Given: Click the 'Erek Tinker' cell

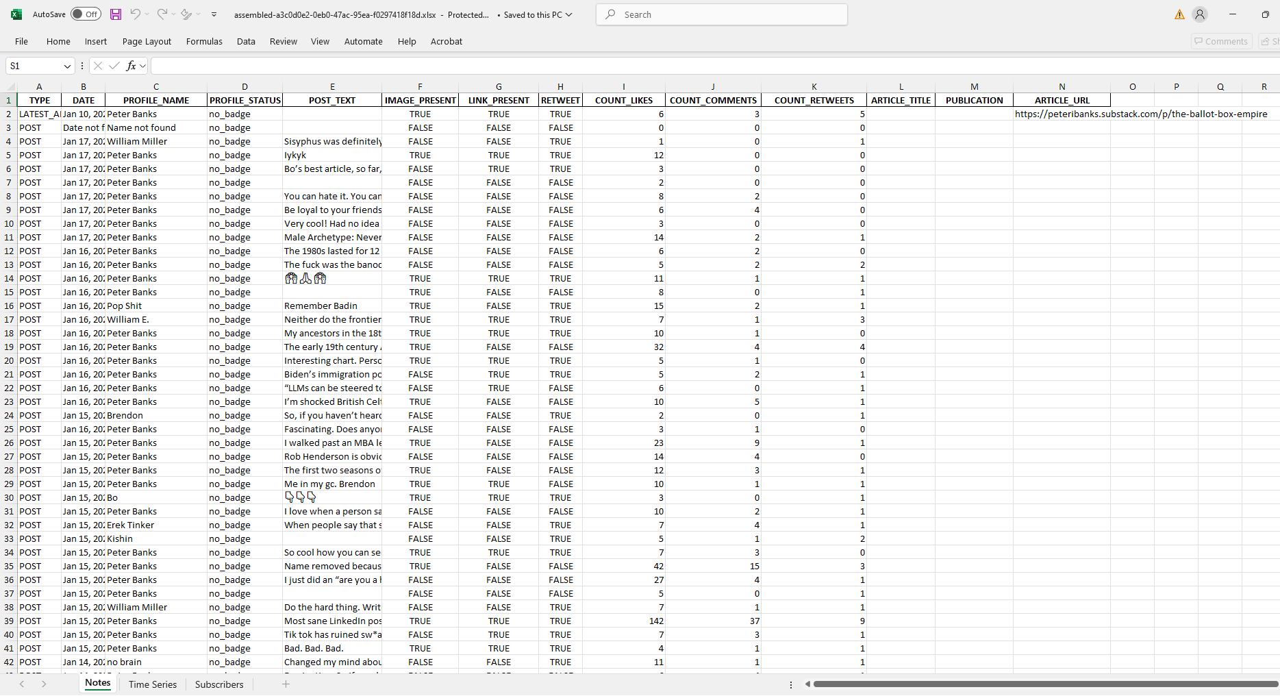Looking at the screenshot, I should [155, 525].
